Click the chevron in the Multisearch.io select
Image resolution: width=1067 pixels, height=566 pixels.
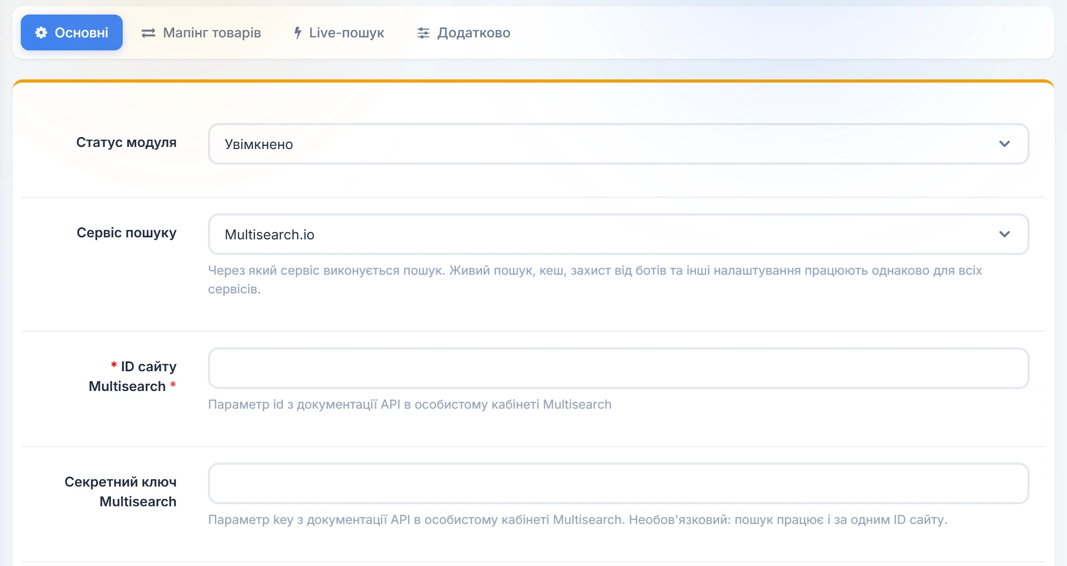1005,234
